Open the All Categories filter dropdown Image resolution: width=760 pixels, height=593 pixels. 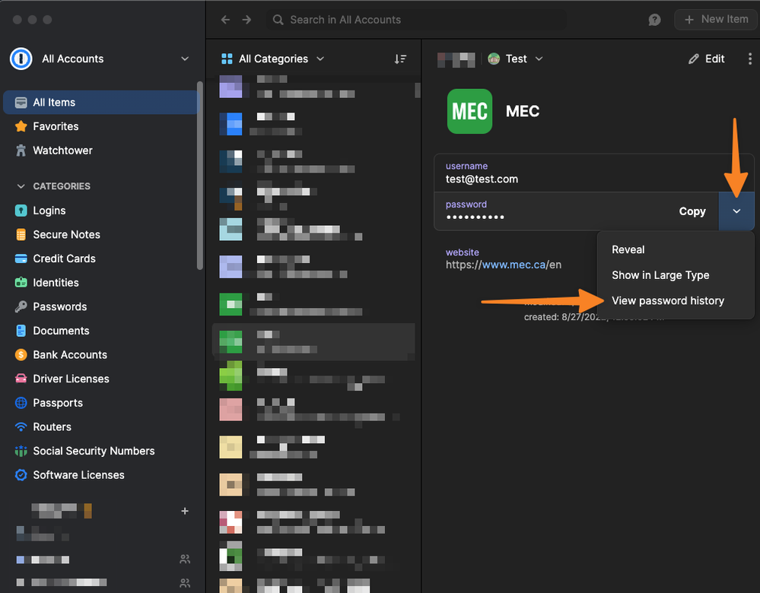coord(273,59)
